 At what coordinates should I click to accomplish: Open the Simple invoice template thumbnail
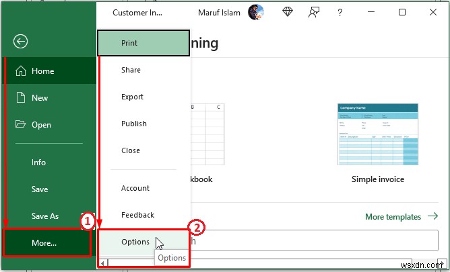378,134
